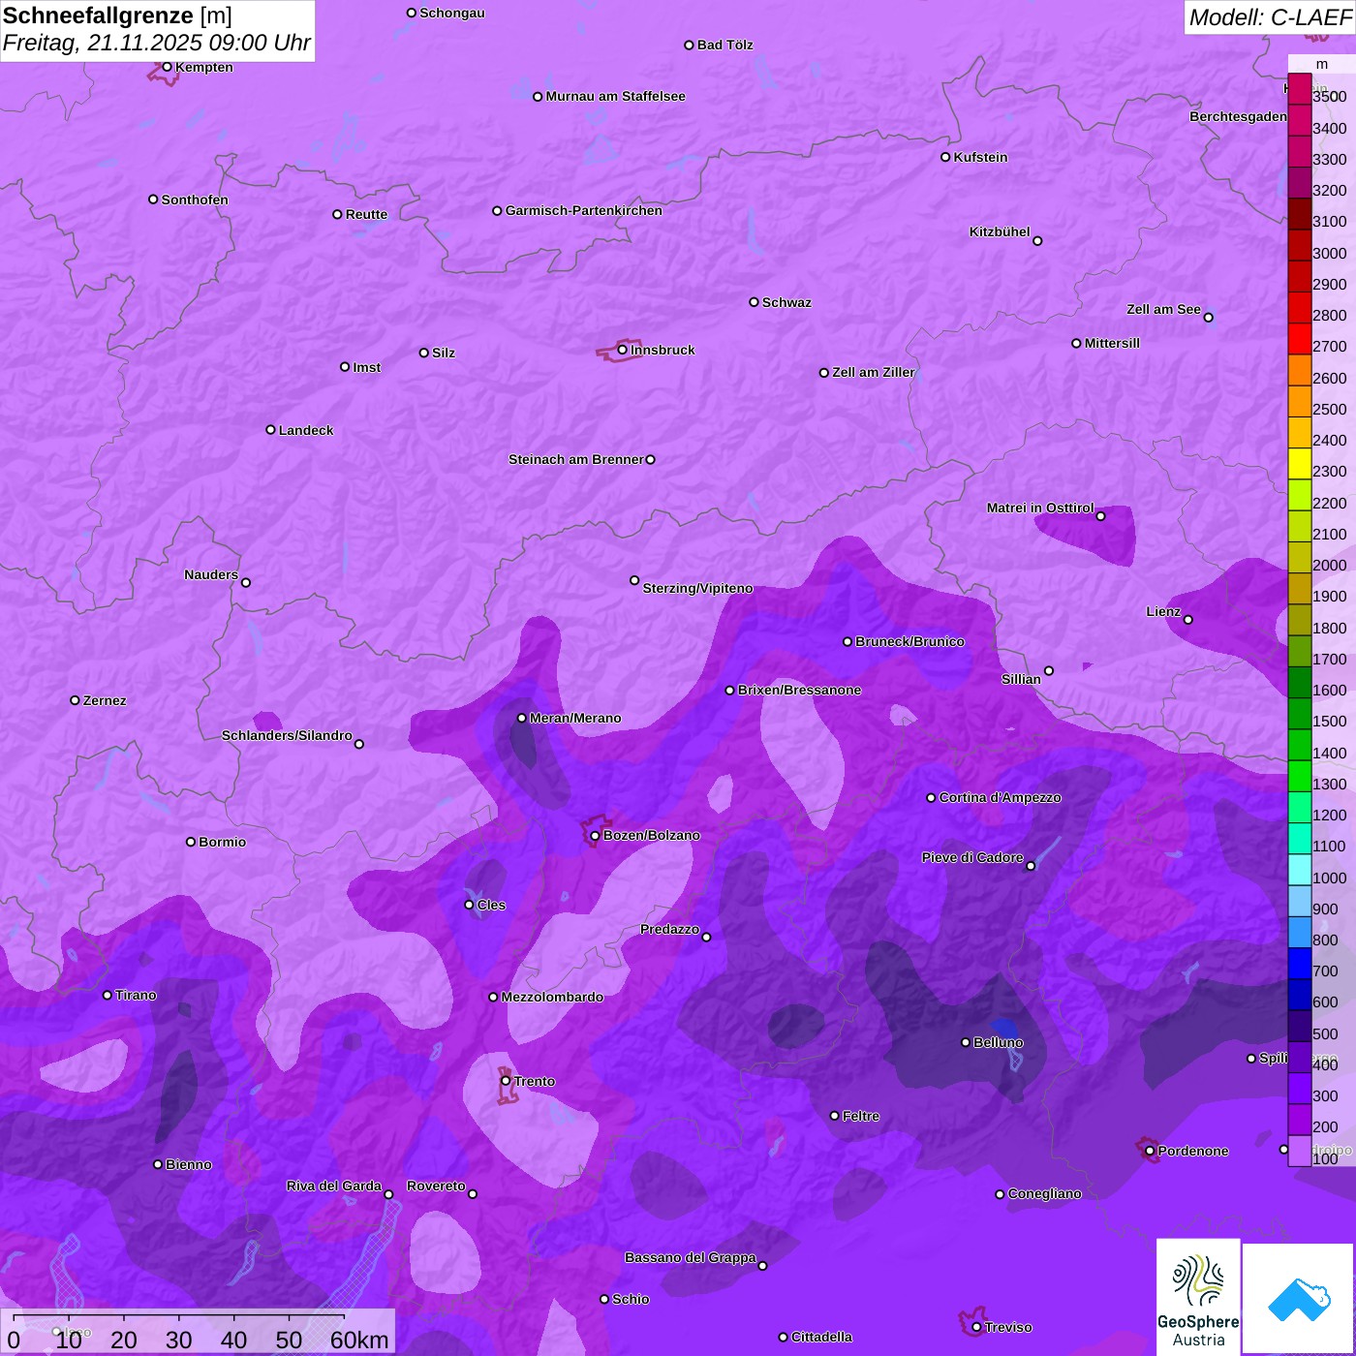Select the red 2700 m legend swatch
Image resolution: width=1356 pixels, height=1356 pixels.
[1300, 339]
